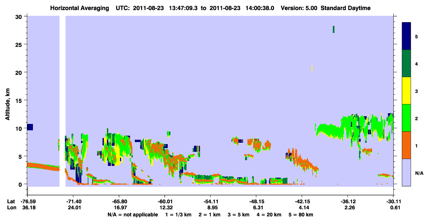Click the latitude value -42.15

point(302,201)
